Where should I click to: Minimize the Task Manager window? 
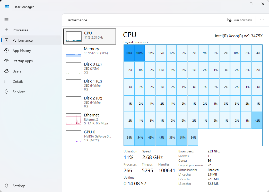[239, 4]
